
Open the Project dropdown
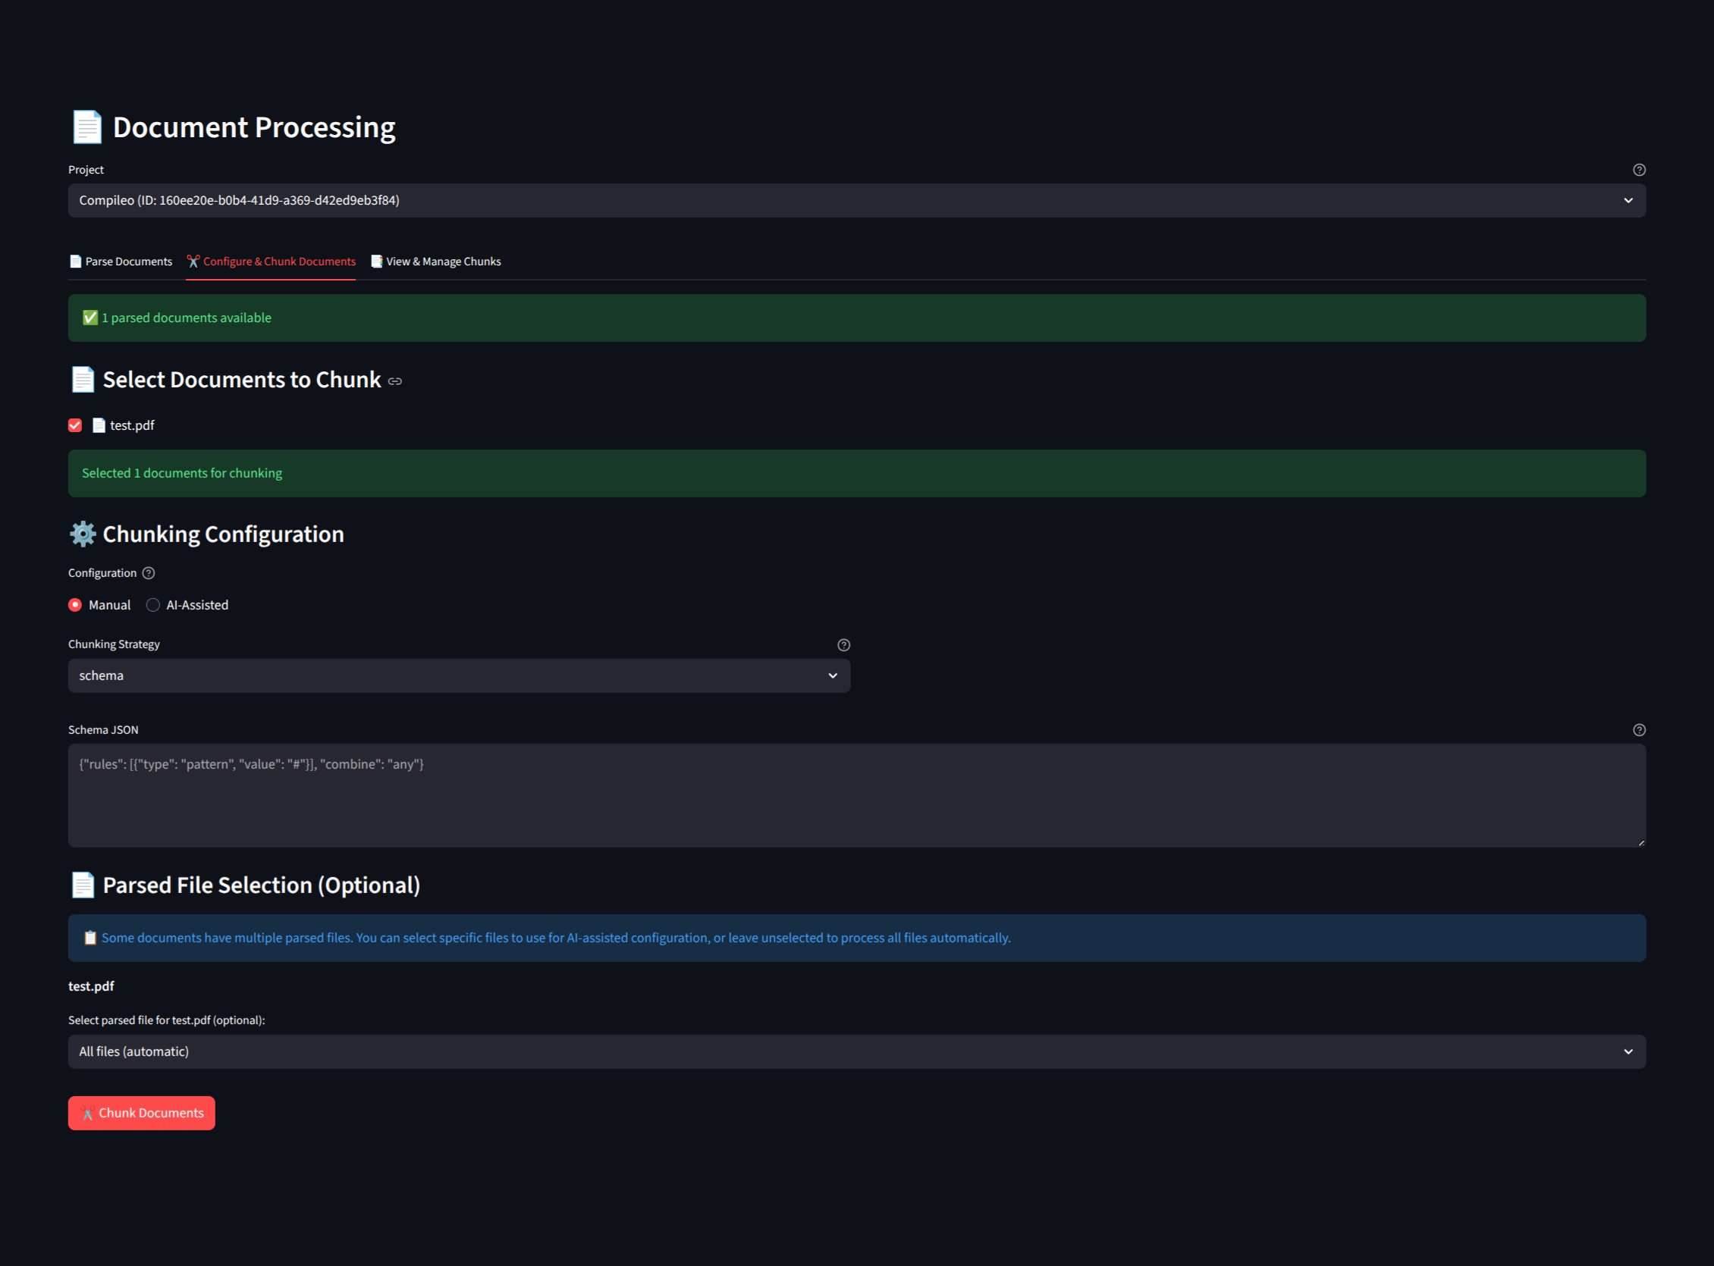point(856,201)
